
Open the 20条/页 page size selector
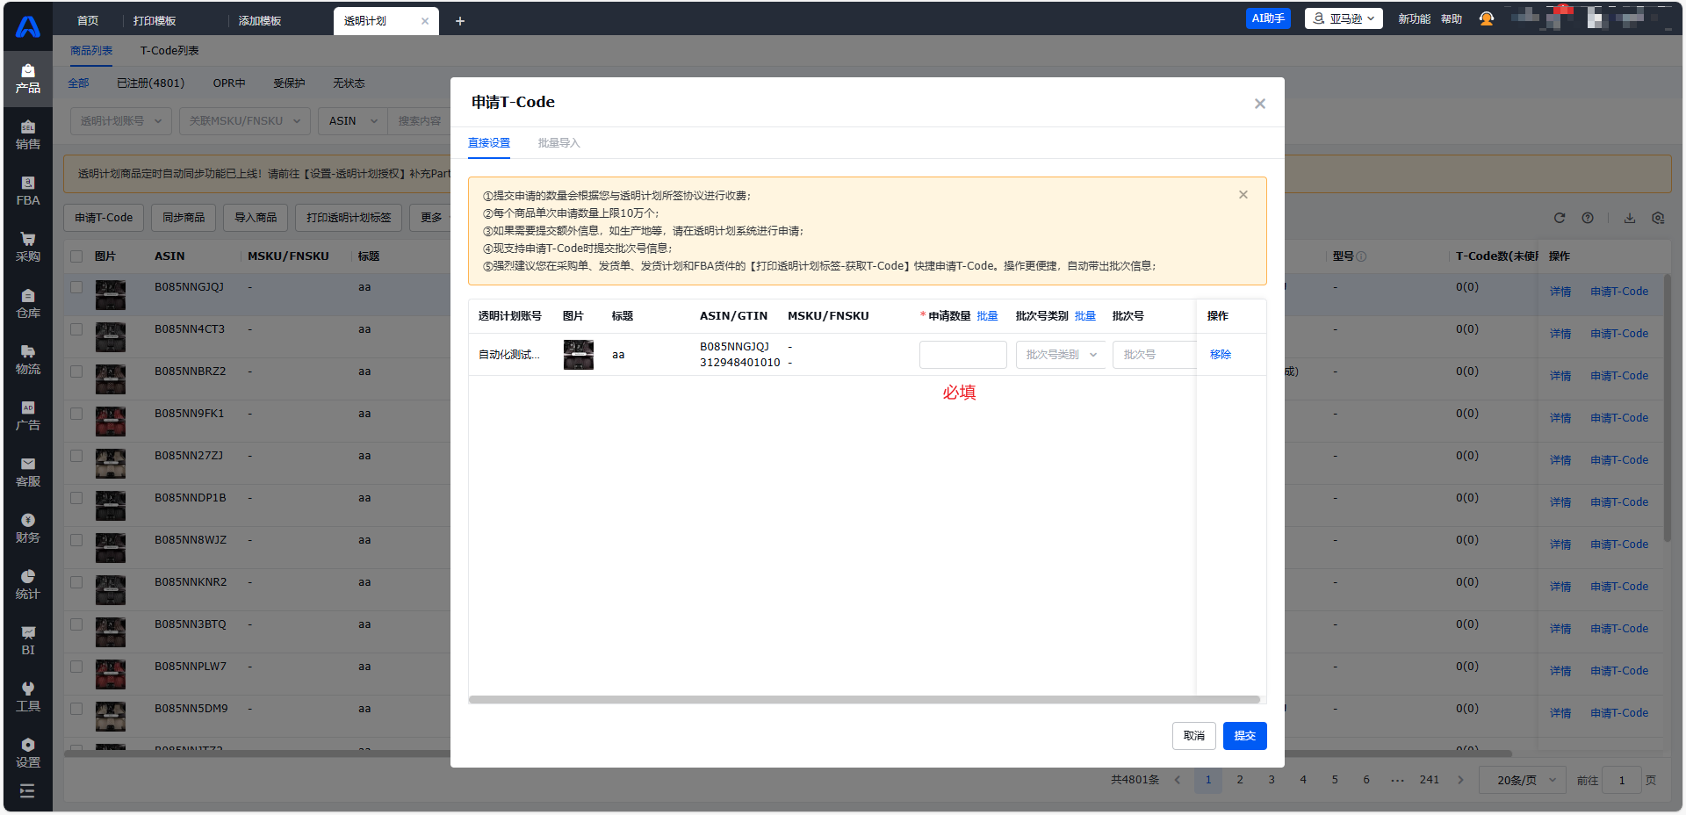click(1524, 780)
